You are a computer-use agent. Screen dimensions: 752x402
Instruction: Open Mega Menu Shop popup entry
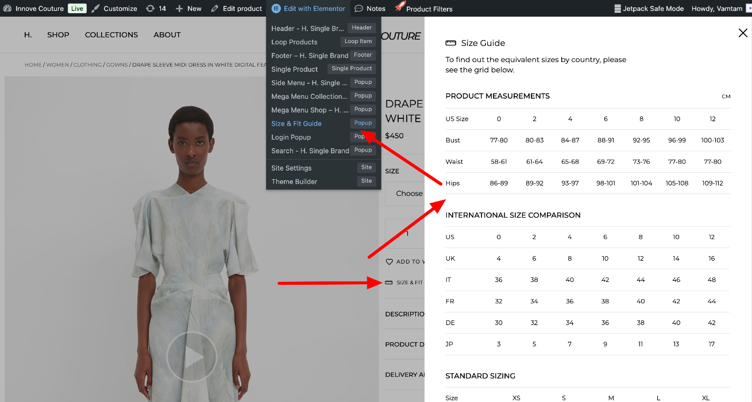tap(323, 110)
